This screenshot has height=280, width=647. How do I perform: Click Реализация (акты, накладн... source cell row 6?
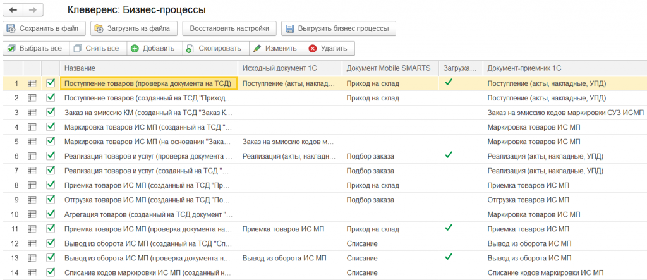(x=290, y=156)
